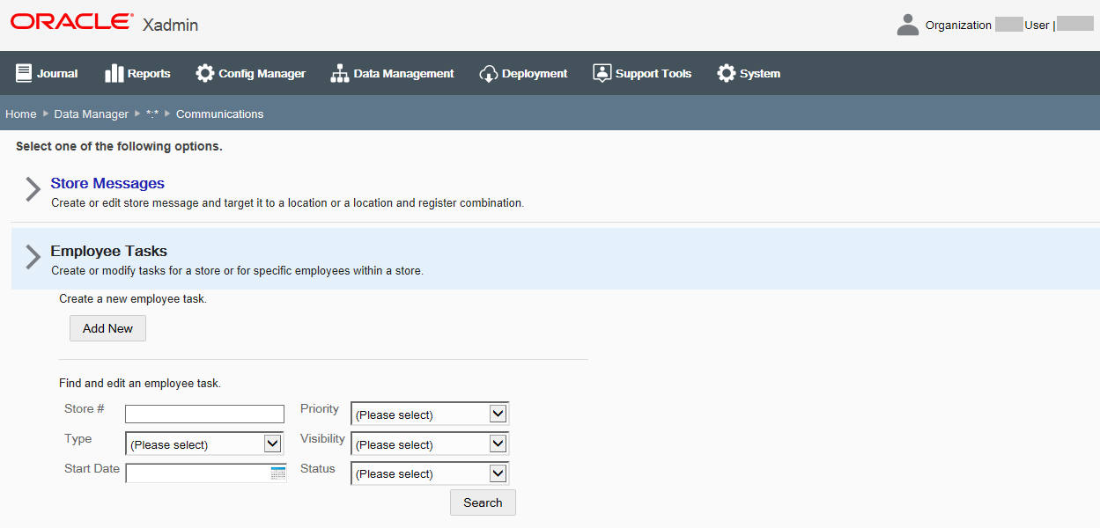Expand the Store Messages section chevron

(33, 188)
